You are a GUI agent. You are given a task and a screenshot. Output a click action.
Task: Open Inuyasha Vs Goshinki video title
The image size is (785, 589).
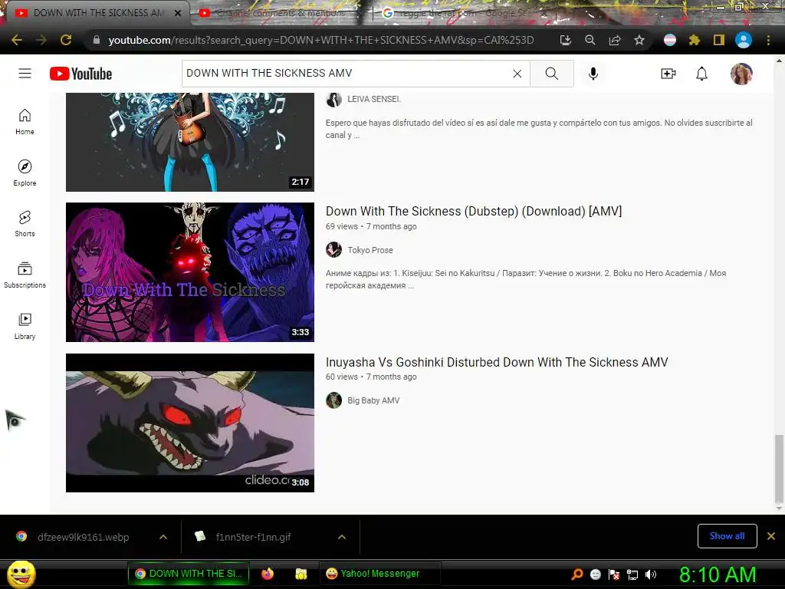pyautogui.click(x=497, y=362)
